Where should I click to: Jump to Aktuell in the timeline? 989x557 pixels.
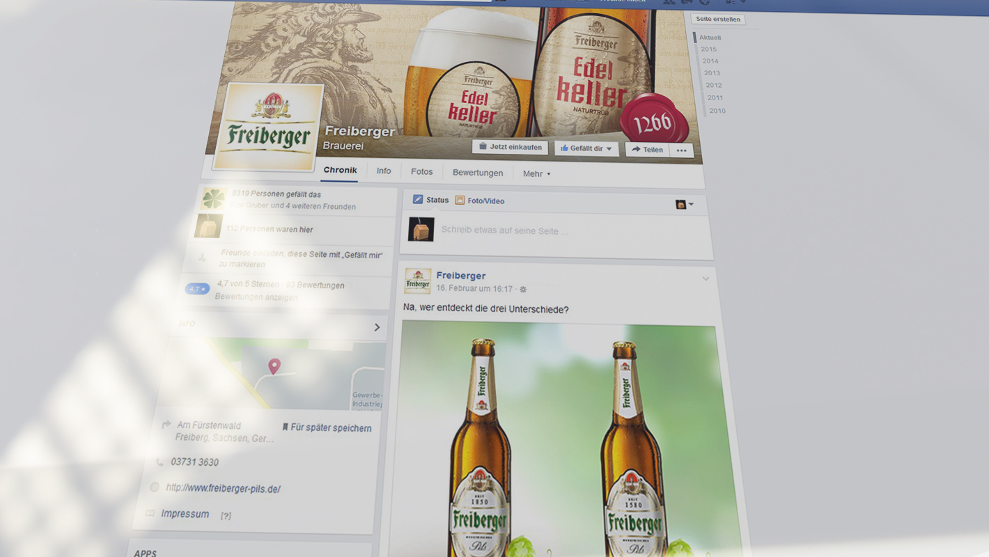pos(710,38)
